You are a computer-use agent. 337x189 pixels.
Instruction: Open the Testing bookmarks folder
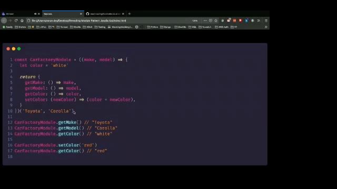point(100,27)
